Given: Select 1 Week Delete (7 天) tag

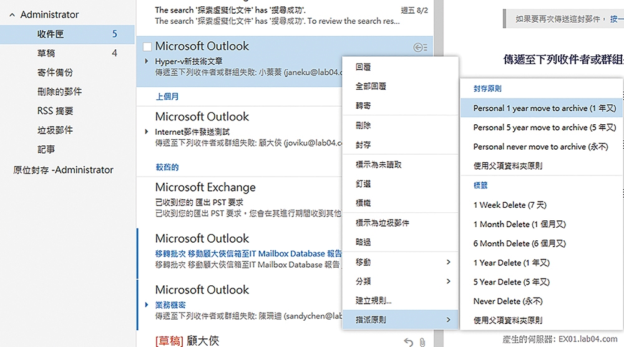Looking at the screenshot, I should (542, 205).
